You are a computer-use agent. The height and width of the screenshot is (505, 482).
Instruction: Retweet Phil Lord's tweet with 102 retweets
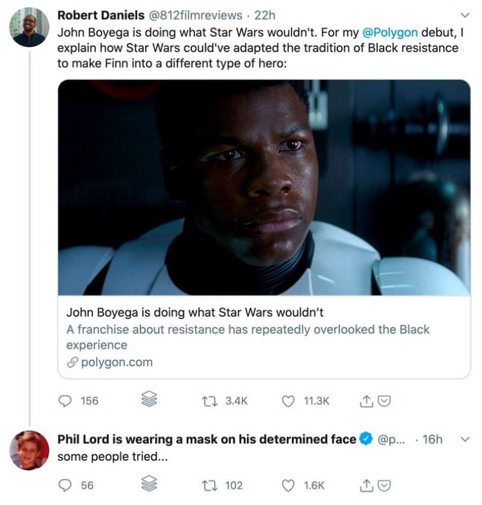click(x=209, y=485)
